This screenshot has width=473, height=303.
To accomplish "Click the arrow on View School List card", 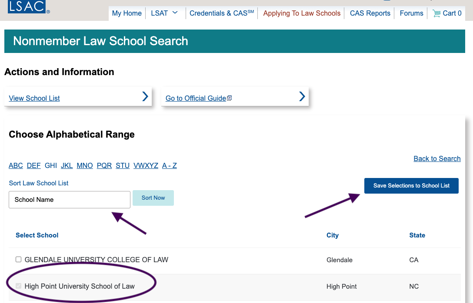I will point(145,96).
